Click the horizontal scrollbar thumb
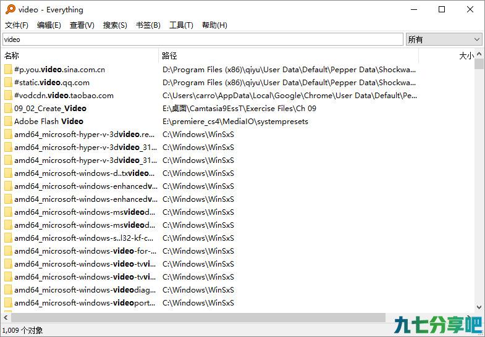This screenshot has height=337, width=485. [198, 317]
